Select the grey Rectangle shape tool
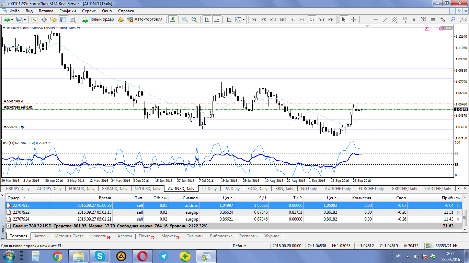This screenshot has height=263, width=469. point(433,20)
